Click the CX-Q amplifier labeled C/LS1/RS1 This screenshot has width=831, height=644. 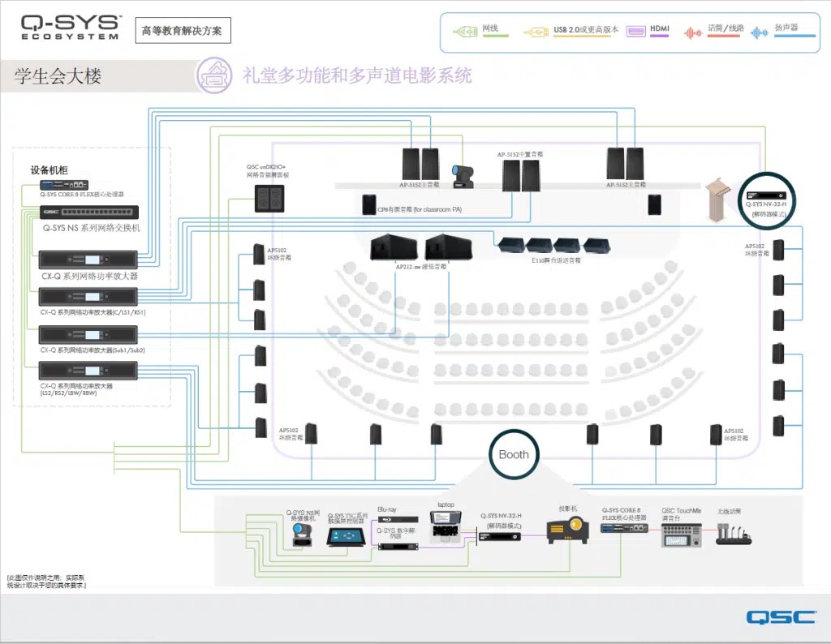pos(88,297)
